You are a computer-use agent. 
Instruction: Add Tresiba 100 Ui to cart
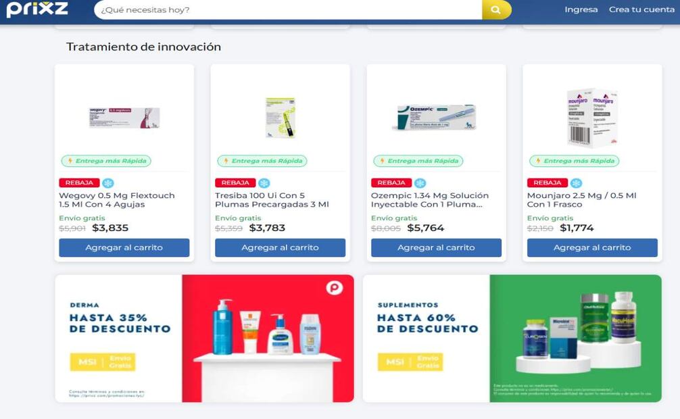tap(280, 247)
